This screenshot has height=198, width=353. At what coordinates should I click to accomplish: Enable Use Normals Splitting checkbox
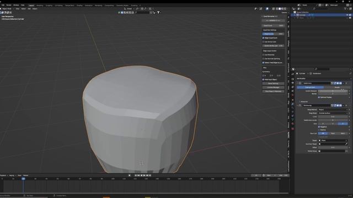coord(263,59)
